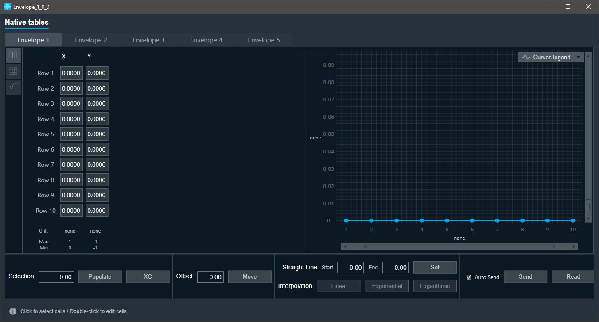Select the Row 1 X value cell

pyautogui.click(x=71, y=73)
